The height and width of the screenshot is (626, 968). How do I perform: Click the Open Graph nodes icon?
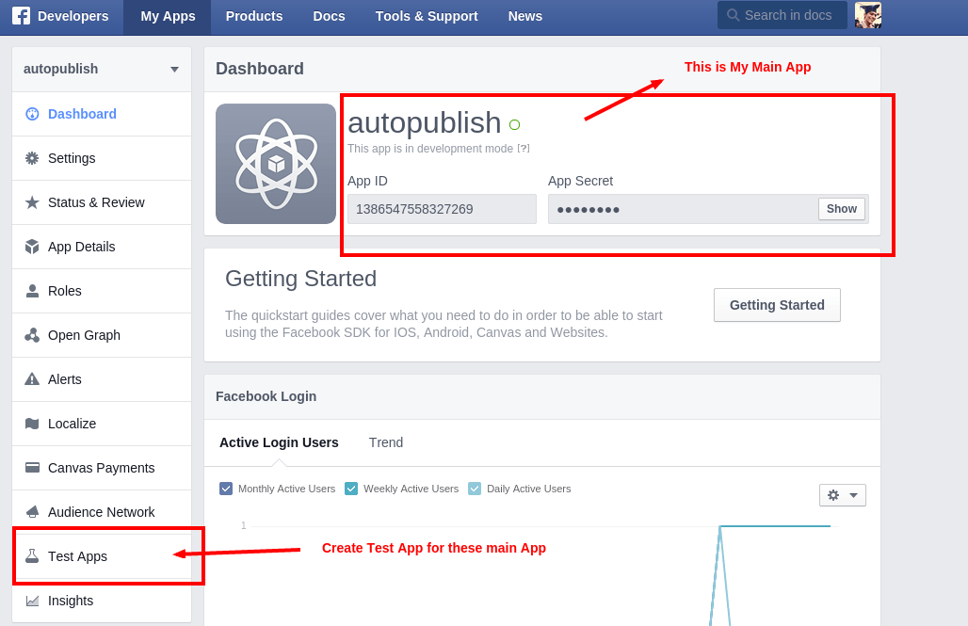click(32, 335)
